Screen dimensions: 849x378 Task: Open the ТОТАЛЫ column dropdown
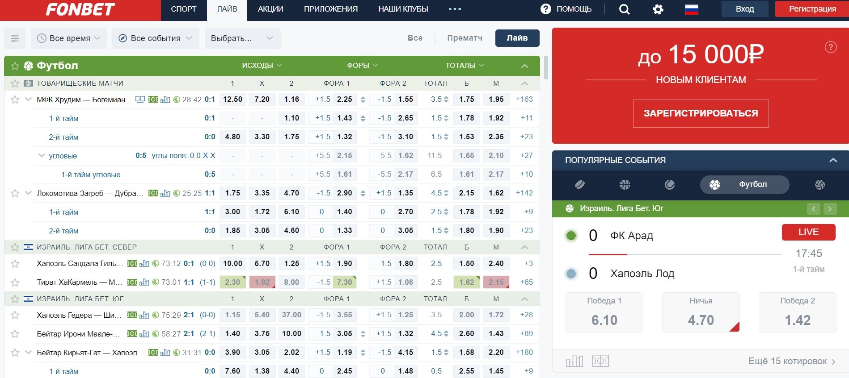[x=465, y=66]
